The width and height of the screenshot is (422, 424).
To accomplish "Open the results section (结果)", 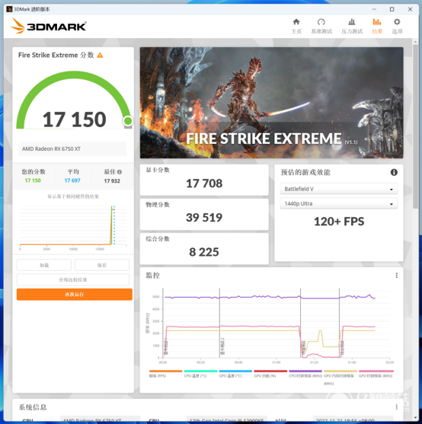I will (377, 26).
